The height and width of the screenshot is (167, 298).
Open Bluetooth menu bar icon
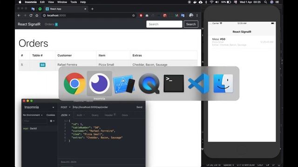click(206, 2)
